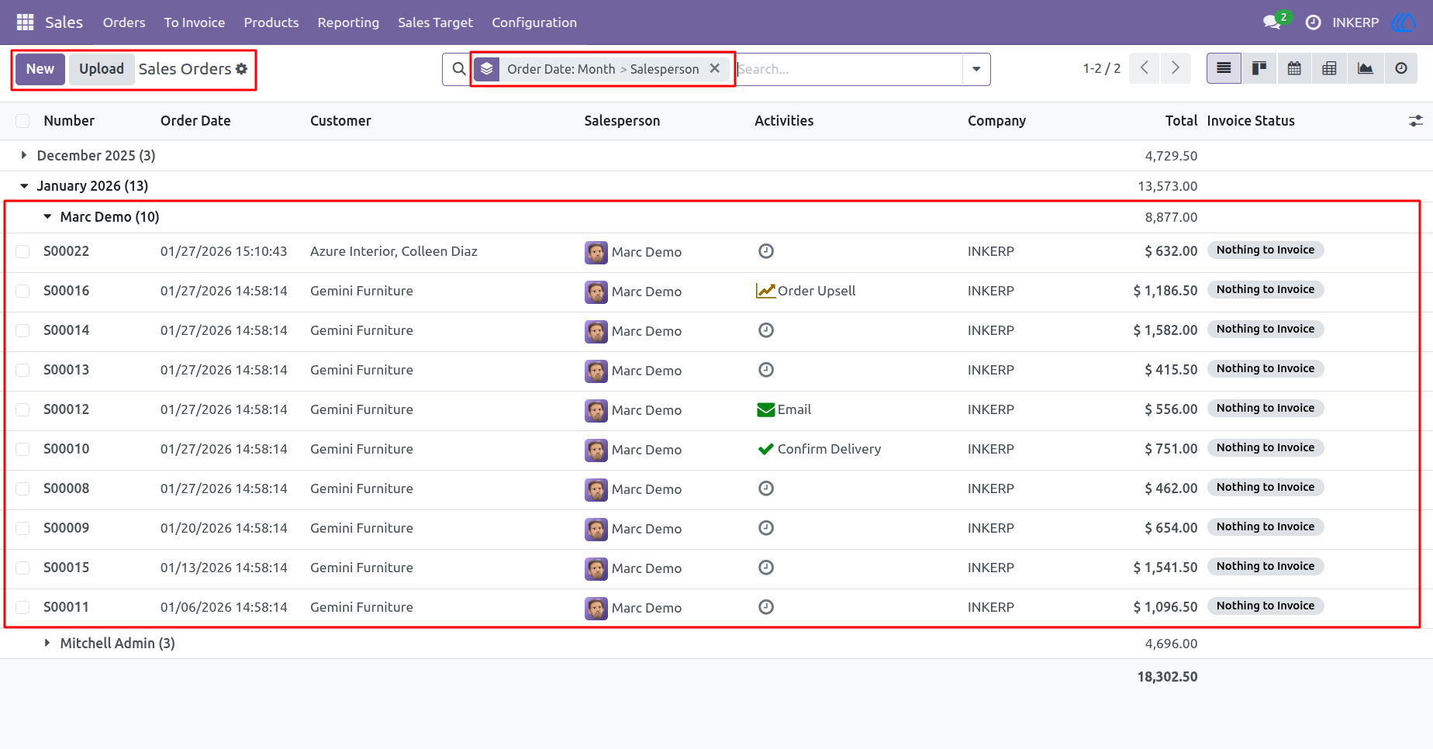The height and width of the screenshot is (749, 1433).
Task: Click Sales Orders settings gear icon
Action: point(242,69)
